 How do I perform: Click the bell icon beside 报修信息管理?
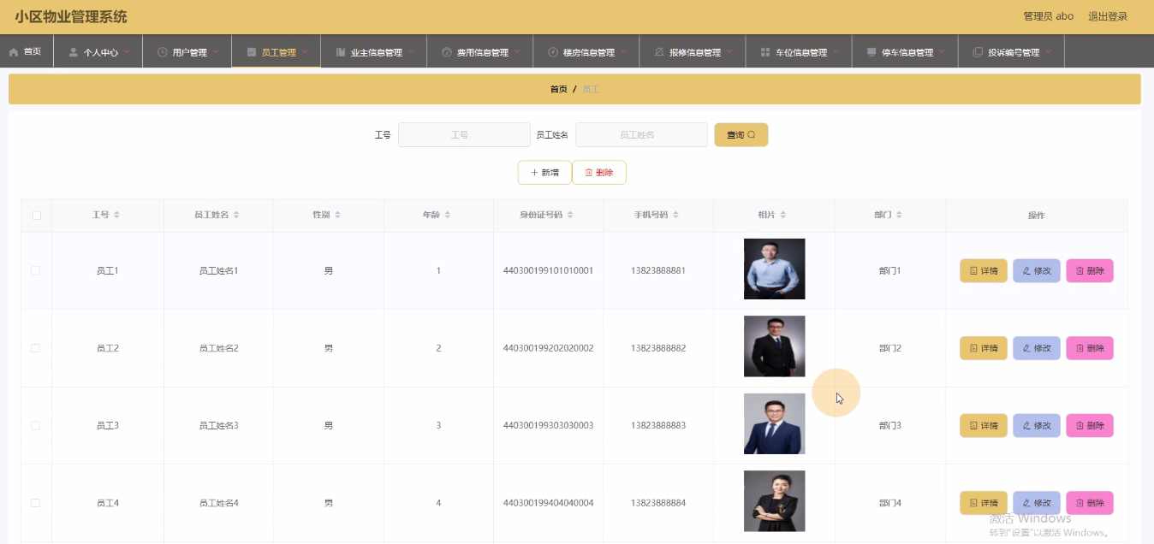click(659, 52)
